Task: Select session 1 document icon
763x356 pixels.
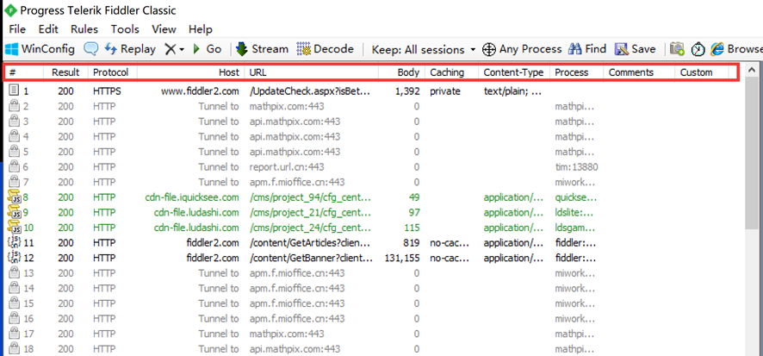Action: point(15,91)
